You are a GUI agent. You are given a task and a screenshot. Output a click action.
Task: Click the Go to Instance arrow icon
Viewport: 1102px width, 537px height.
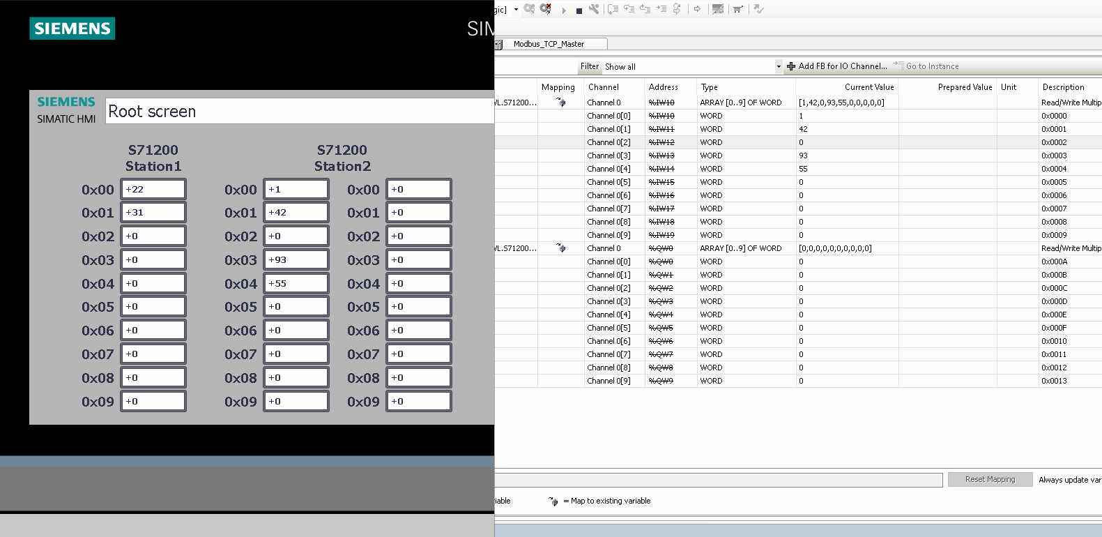click(898, 66)
